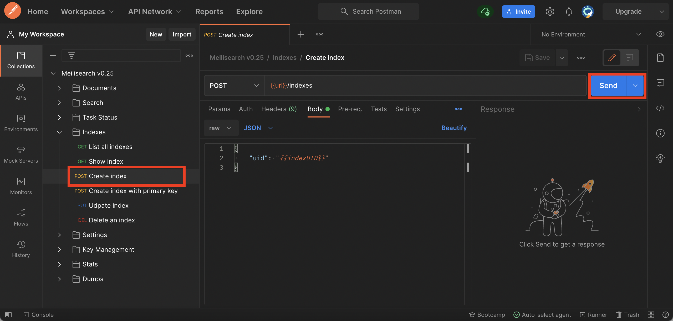Image resolution: width=673 pixels, height=321 pixels.
Task: Click the Runner icon in status bar
Action: coord(594,315)
